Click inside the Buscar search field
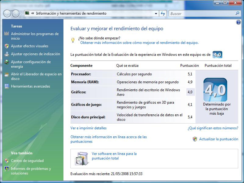This screenshot has height=183, width=244. (201, 13)
